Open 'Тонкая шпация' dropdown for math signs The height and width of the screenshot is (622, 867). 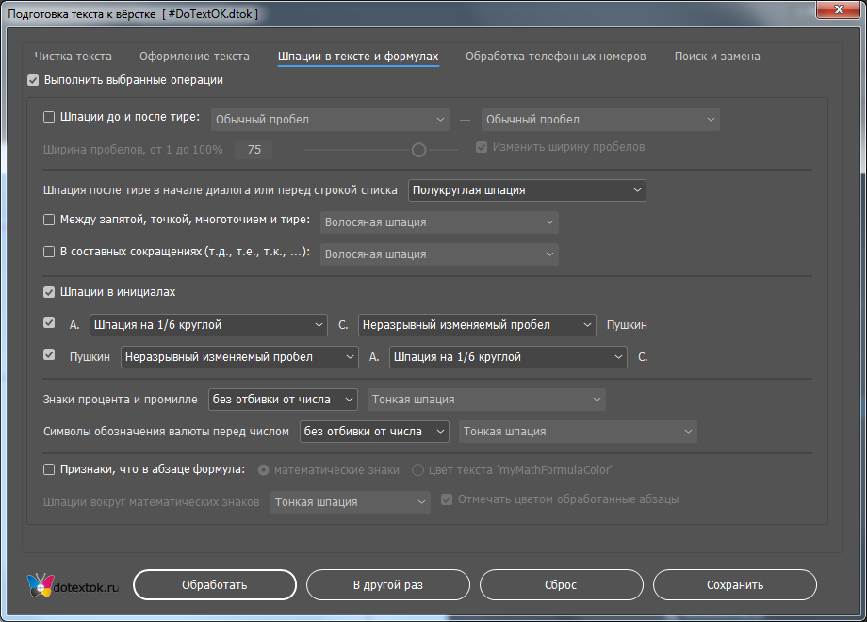coord(351,502)
